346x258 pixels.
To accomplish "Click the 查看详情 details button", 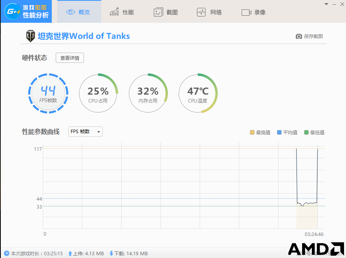I will (x=70, y=58).
